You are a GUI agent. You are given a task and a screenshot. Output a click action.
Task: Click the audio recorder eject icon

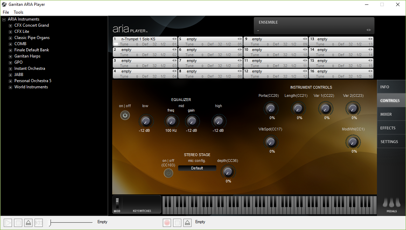[x=187, y=223]
